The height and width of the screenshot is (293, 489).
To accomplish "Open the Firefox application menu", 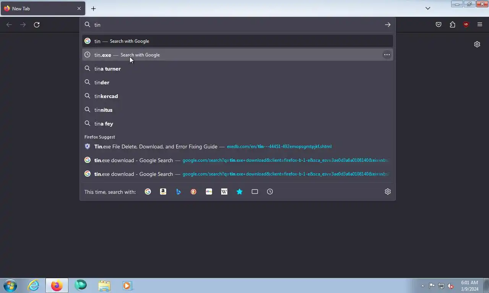I will click(x=480, y=25).
